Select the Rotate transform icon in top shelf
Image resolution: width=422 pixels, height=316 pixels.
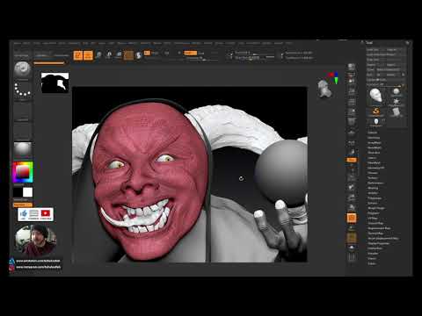[x=119, y=54]
